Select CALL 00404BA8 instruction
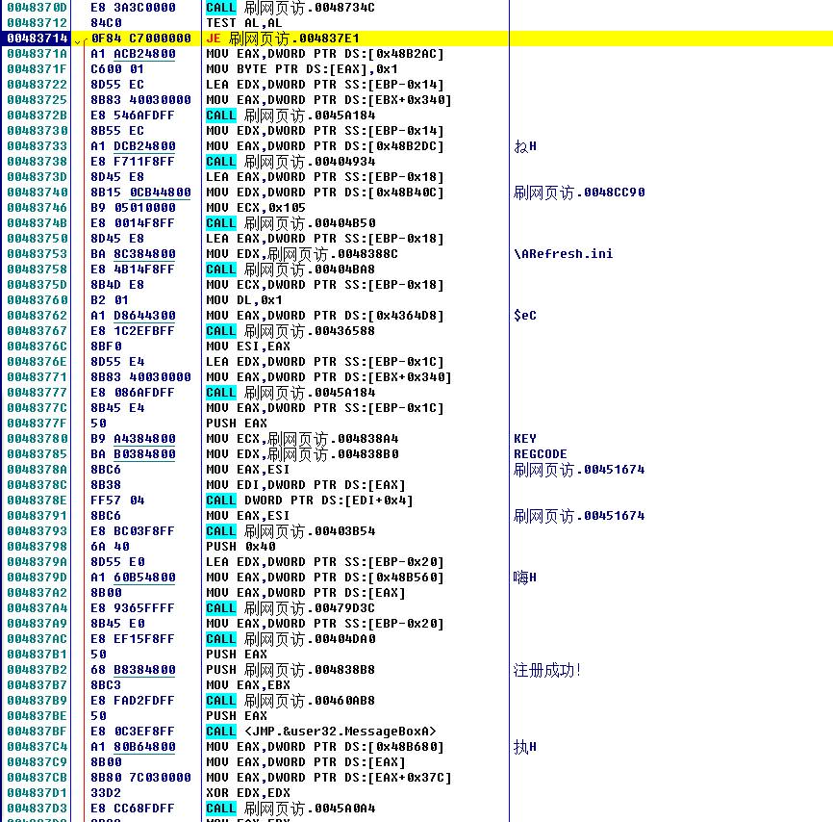 point(290,270)
